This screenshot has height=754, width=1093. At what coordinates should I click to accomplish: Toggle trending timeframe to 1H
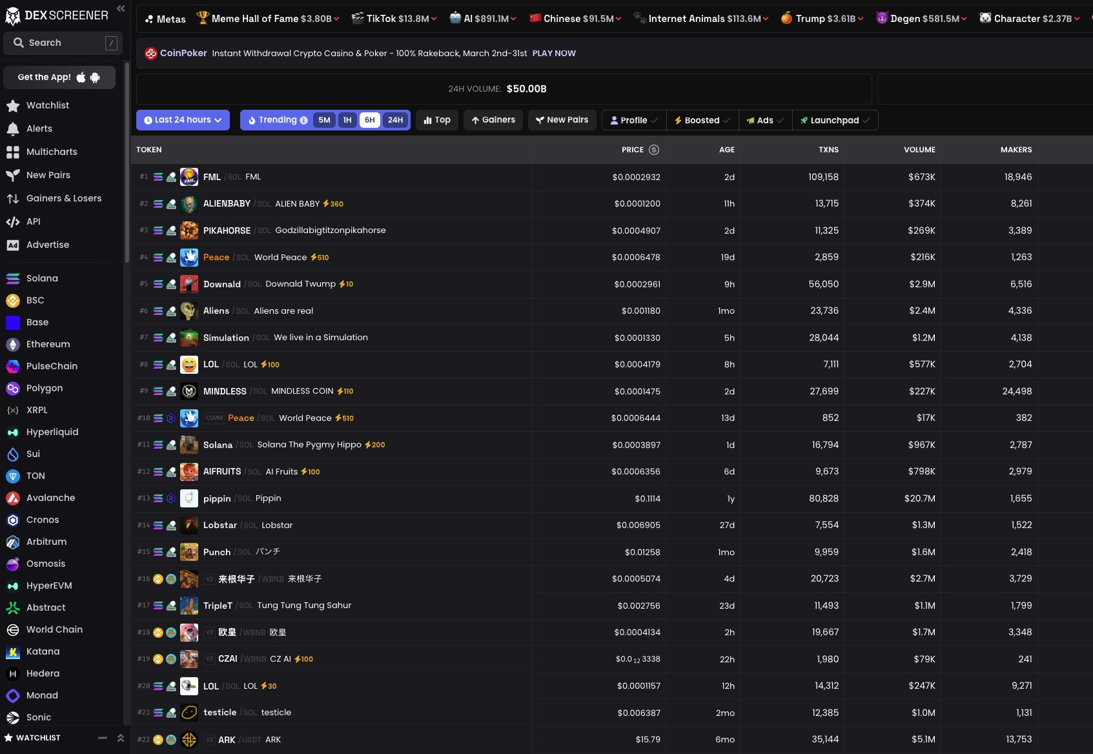347,120
